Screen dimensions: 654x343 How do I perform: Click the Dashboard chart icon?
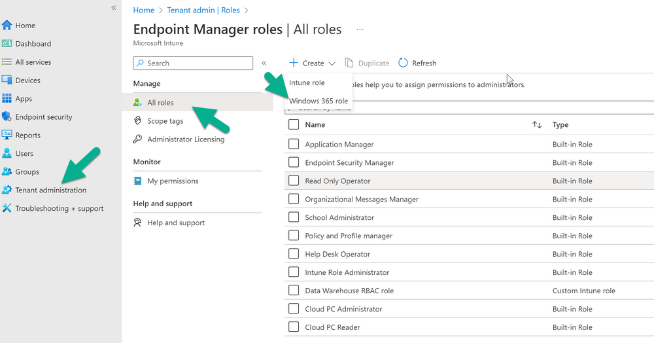click(7, 43)
